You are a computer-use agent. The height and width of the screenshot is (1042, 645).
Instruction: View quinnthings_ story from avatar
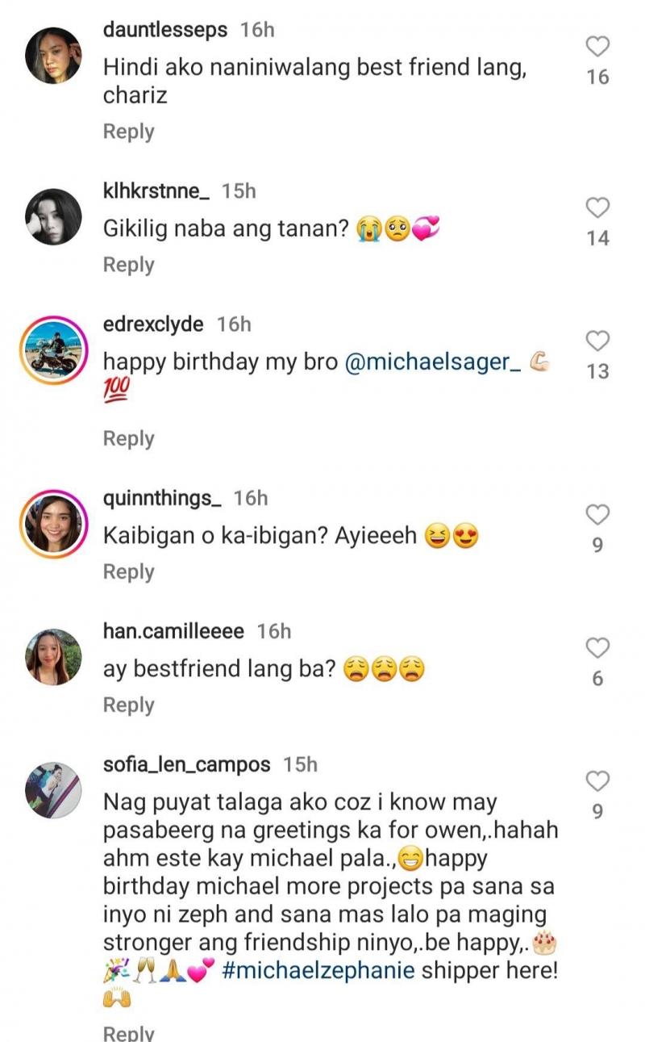pyautogui.click(x=53, y=523)
